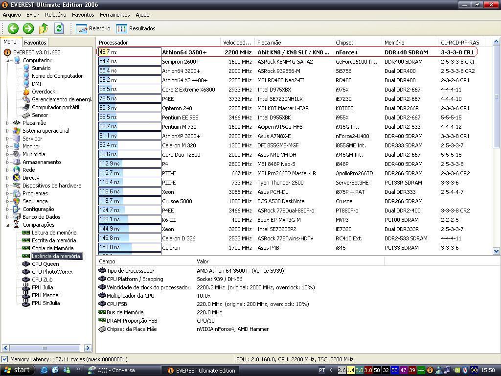This screenshot has height=376, width=501.
Task: Open the Arquivo menu
Action: (12, 15)
